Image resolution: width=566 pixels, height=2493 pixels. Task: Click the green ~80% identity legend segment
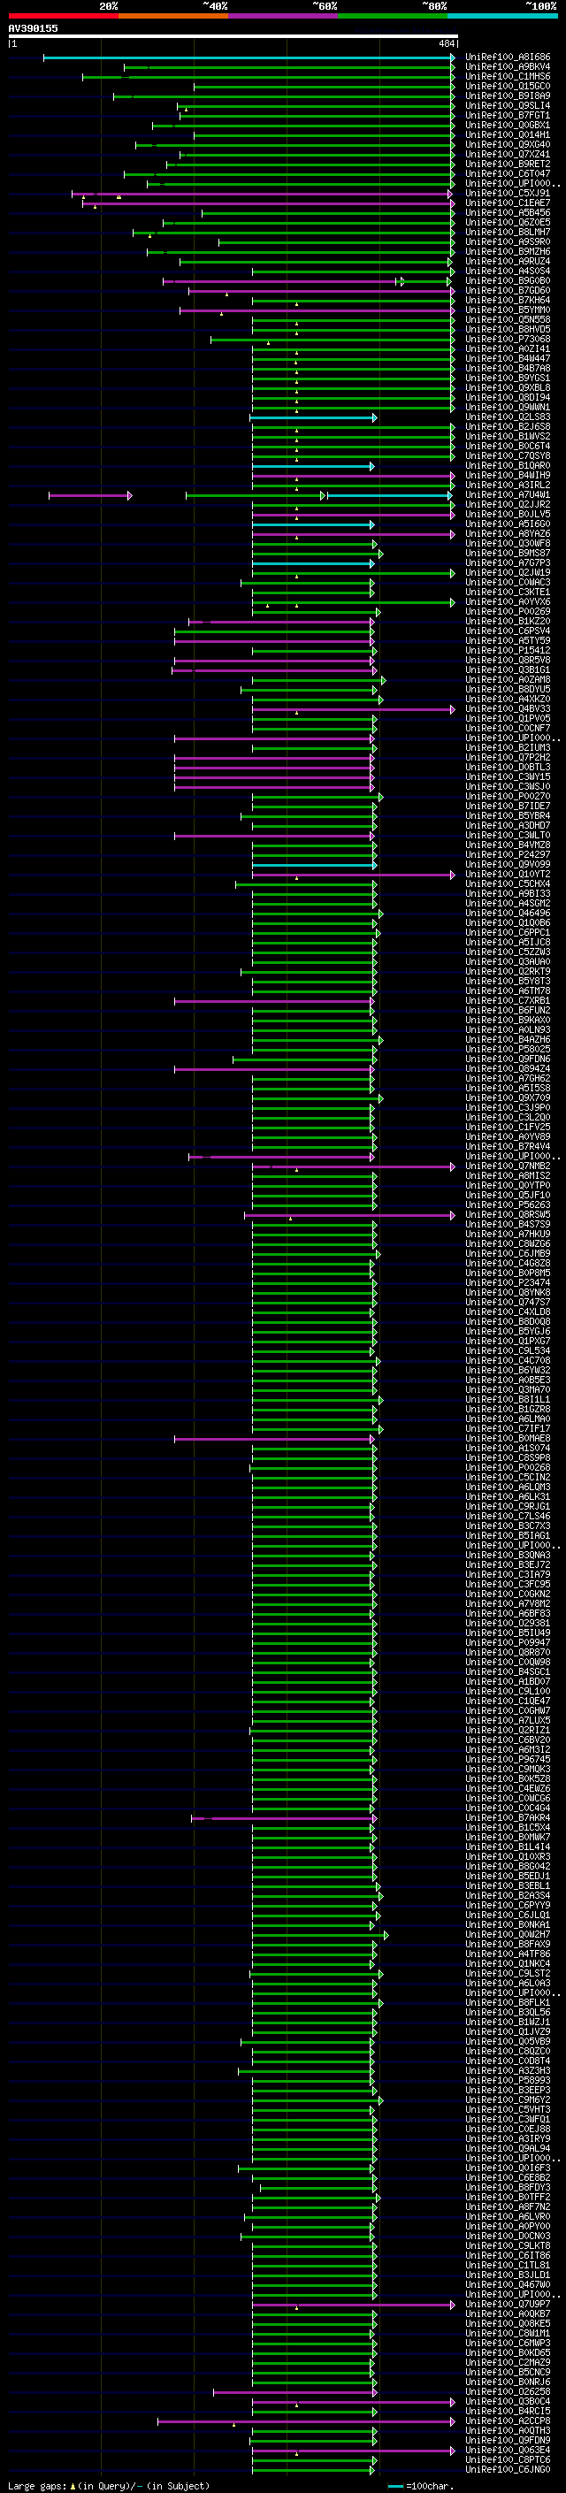(393, 16)
